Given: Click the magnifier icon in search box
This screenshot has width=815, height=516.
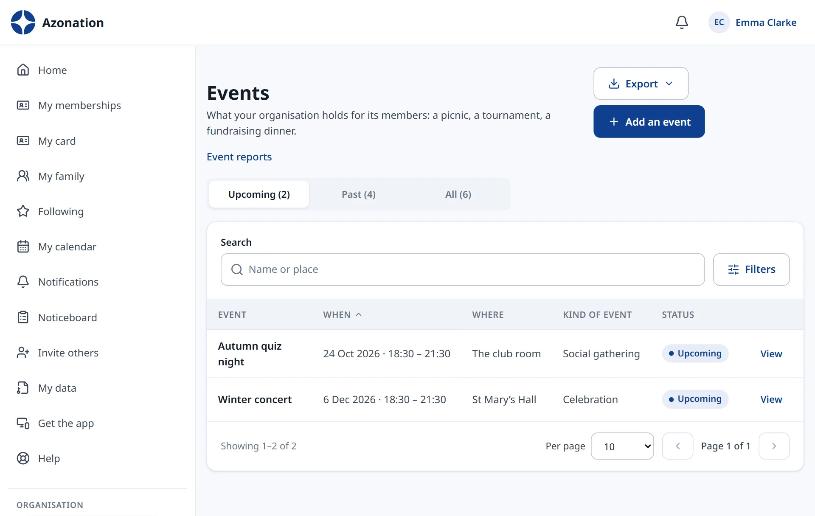Looking at the screenshot, I should 237,269.
